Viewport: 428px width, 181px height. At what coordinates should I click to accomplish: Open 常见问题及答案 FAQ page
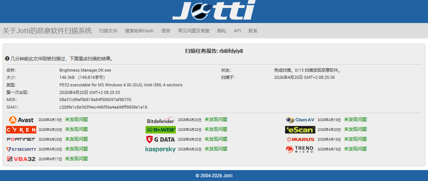(x=194, y=31)
